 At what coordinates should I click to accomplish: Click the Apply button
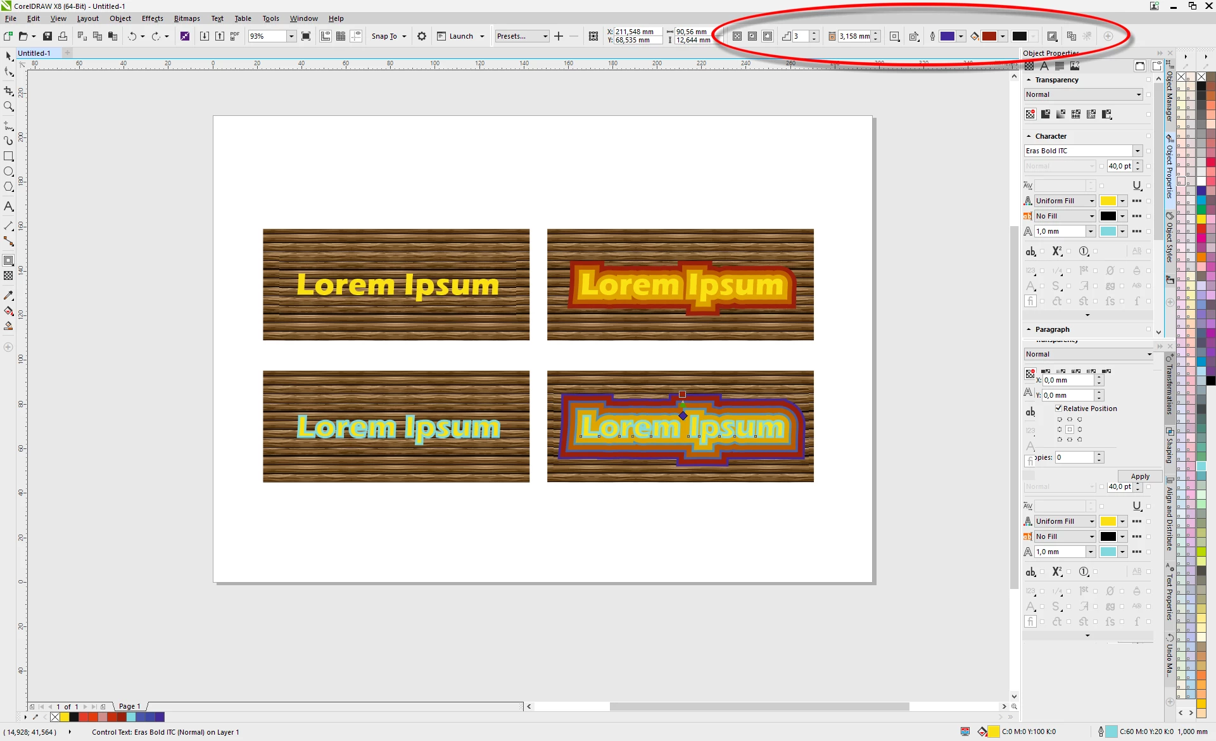point(1139,476)
